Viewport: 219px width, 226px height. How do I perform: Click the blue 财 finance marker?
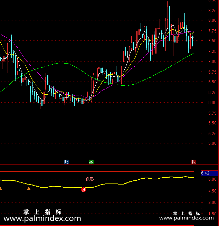coord(66,162)
